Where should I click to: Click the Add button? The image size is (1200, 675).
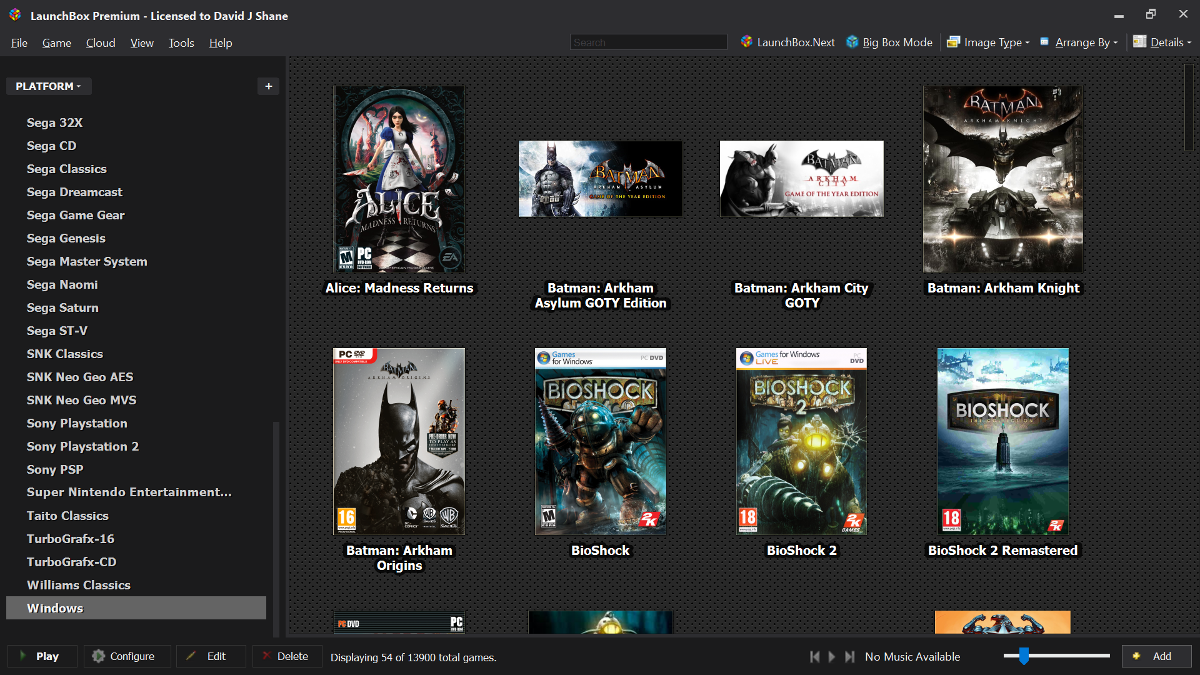click(1157, 656)
